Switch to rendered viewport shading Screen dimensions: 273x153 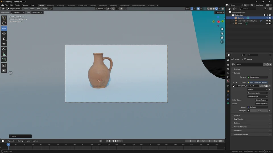click(x=217, y=9)
